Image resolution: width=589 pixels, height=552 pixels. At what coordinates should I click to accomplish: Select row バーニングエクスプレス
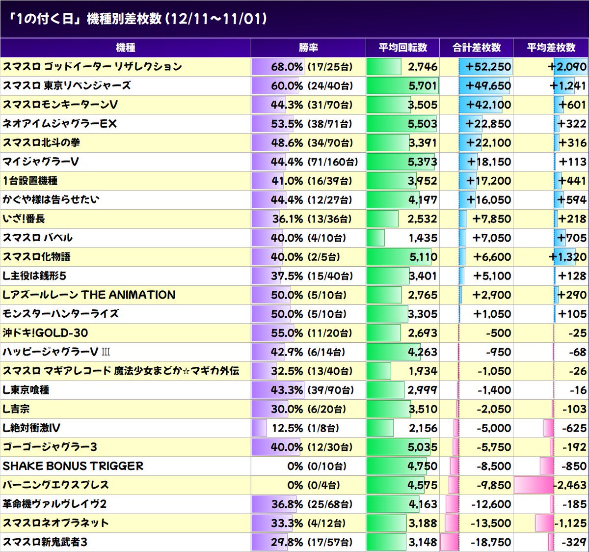point(294,485)
